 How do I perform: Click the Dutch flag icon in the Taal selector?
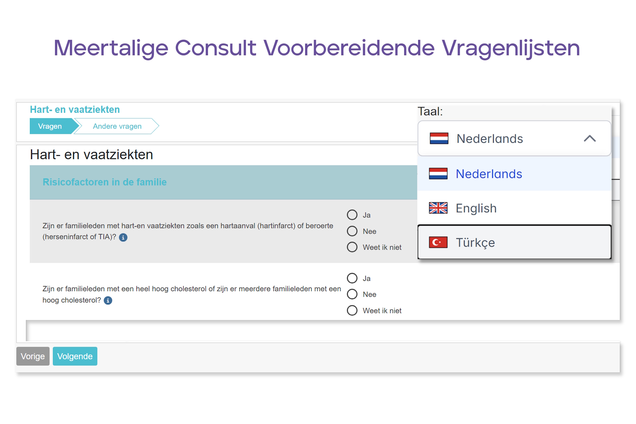point(439,138)
